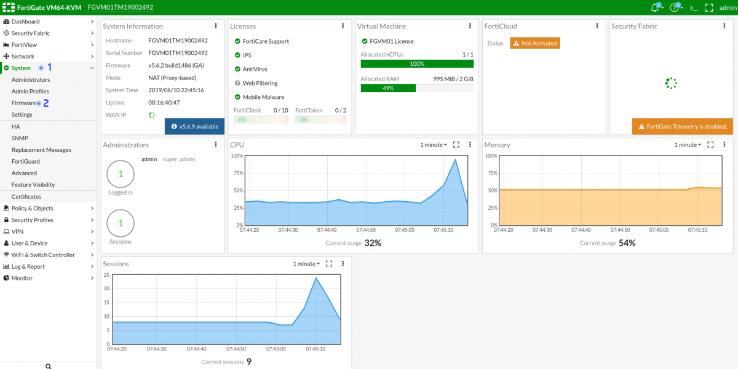Open the CPU 1 minute time dropdown
The height and width of the screenshot is (369, 738).
pos(431,145)
